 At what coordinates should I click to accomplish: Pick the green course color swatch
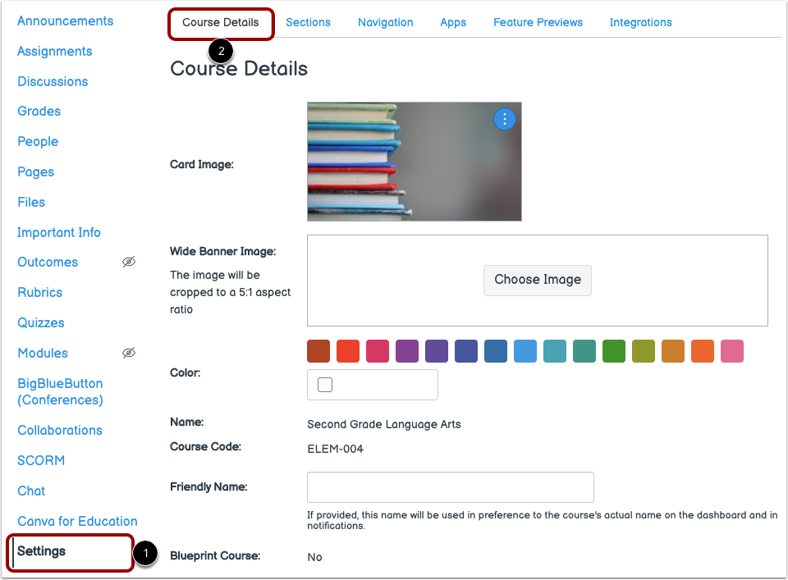pos(614,351)
